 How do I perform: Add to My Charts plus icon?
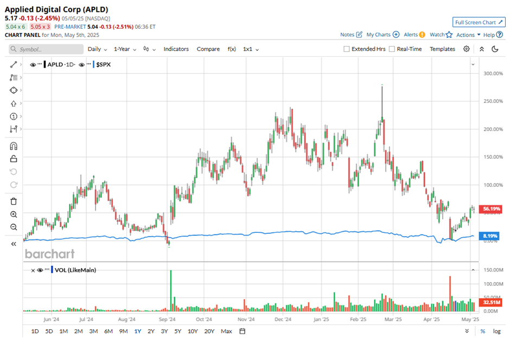(x=396, y=35)
